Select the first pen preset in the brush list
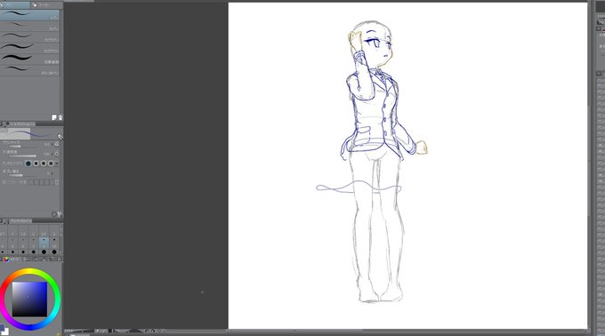 (x=29, y=15)
